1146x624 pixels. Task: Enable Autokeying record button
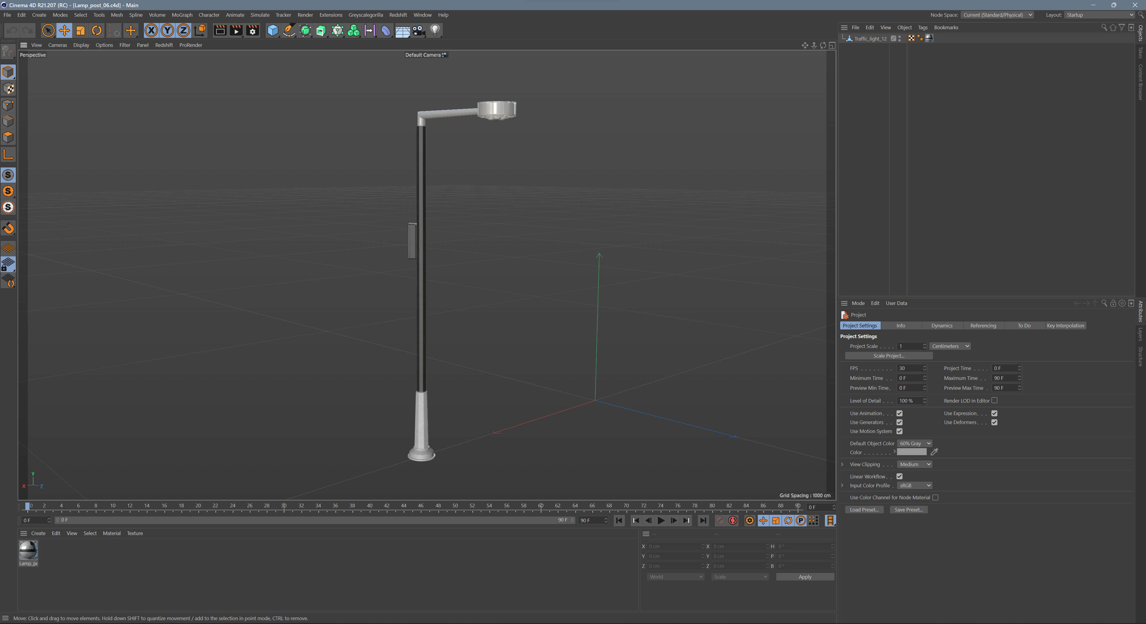pos(732,520)
